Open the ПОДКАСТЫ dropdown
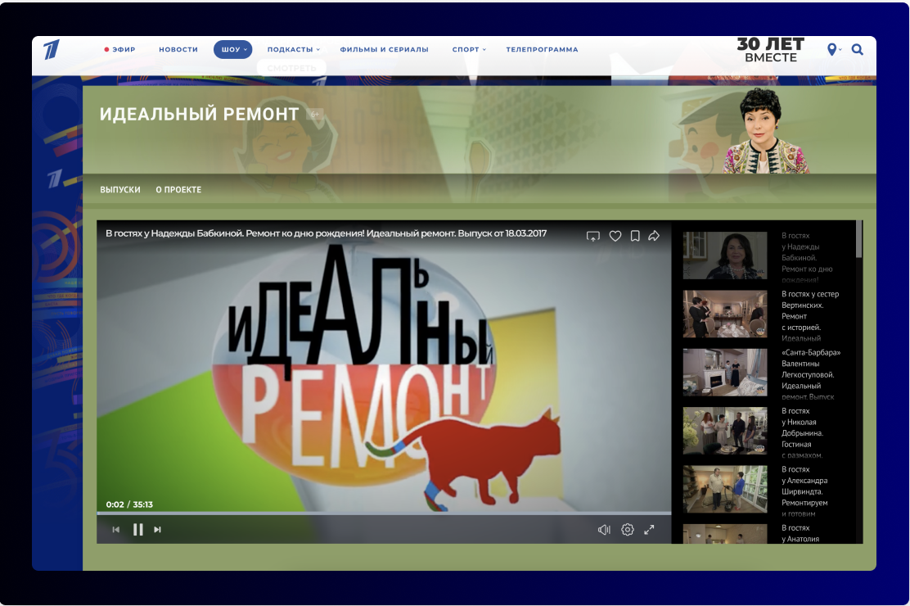Screen dimensions: 910x606 (291, 49)
